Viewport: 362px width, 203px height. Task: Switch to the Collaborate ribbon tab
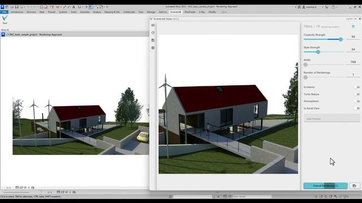tap(129, 12)
